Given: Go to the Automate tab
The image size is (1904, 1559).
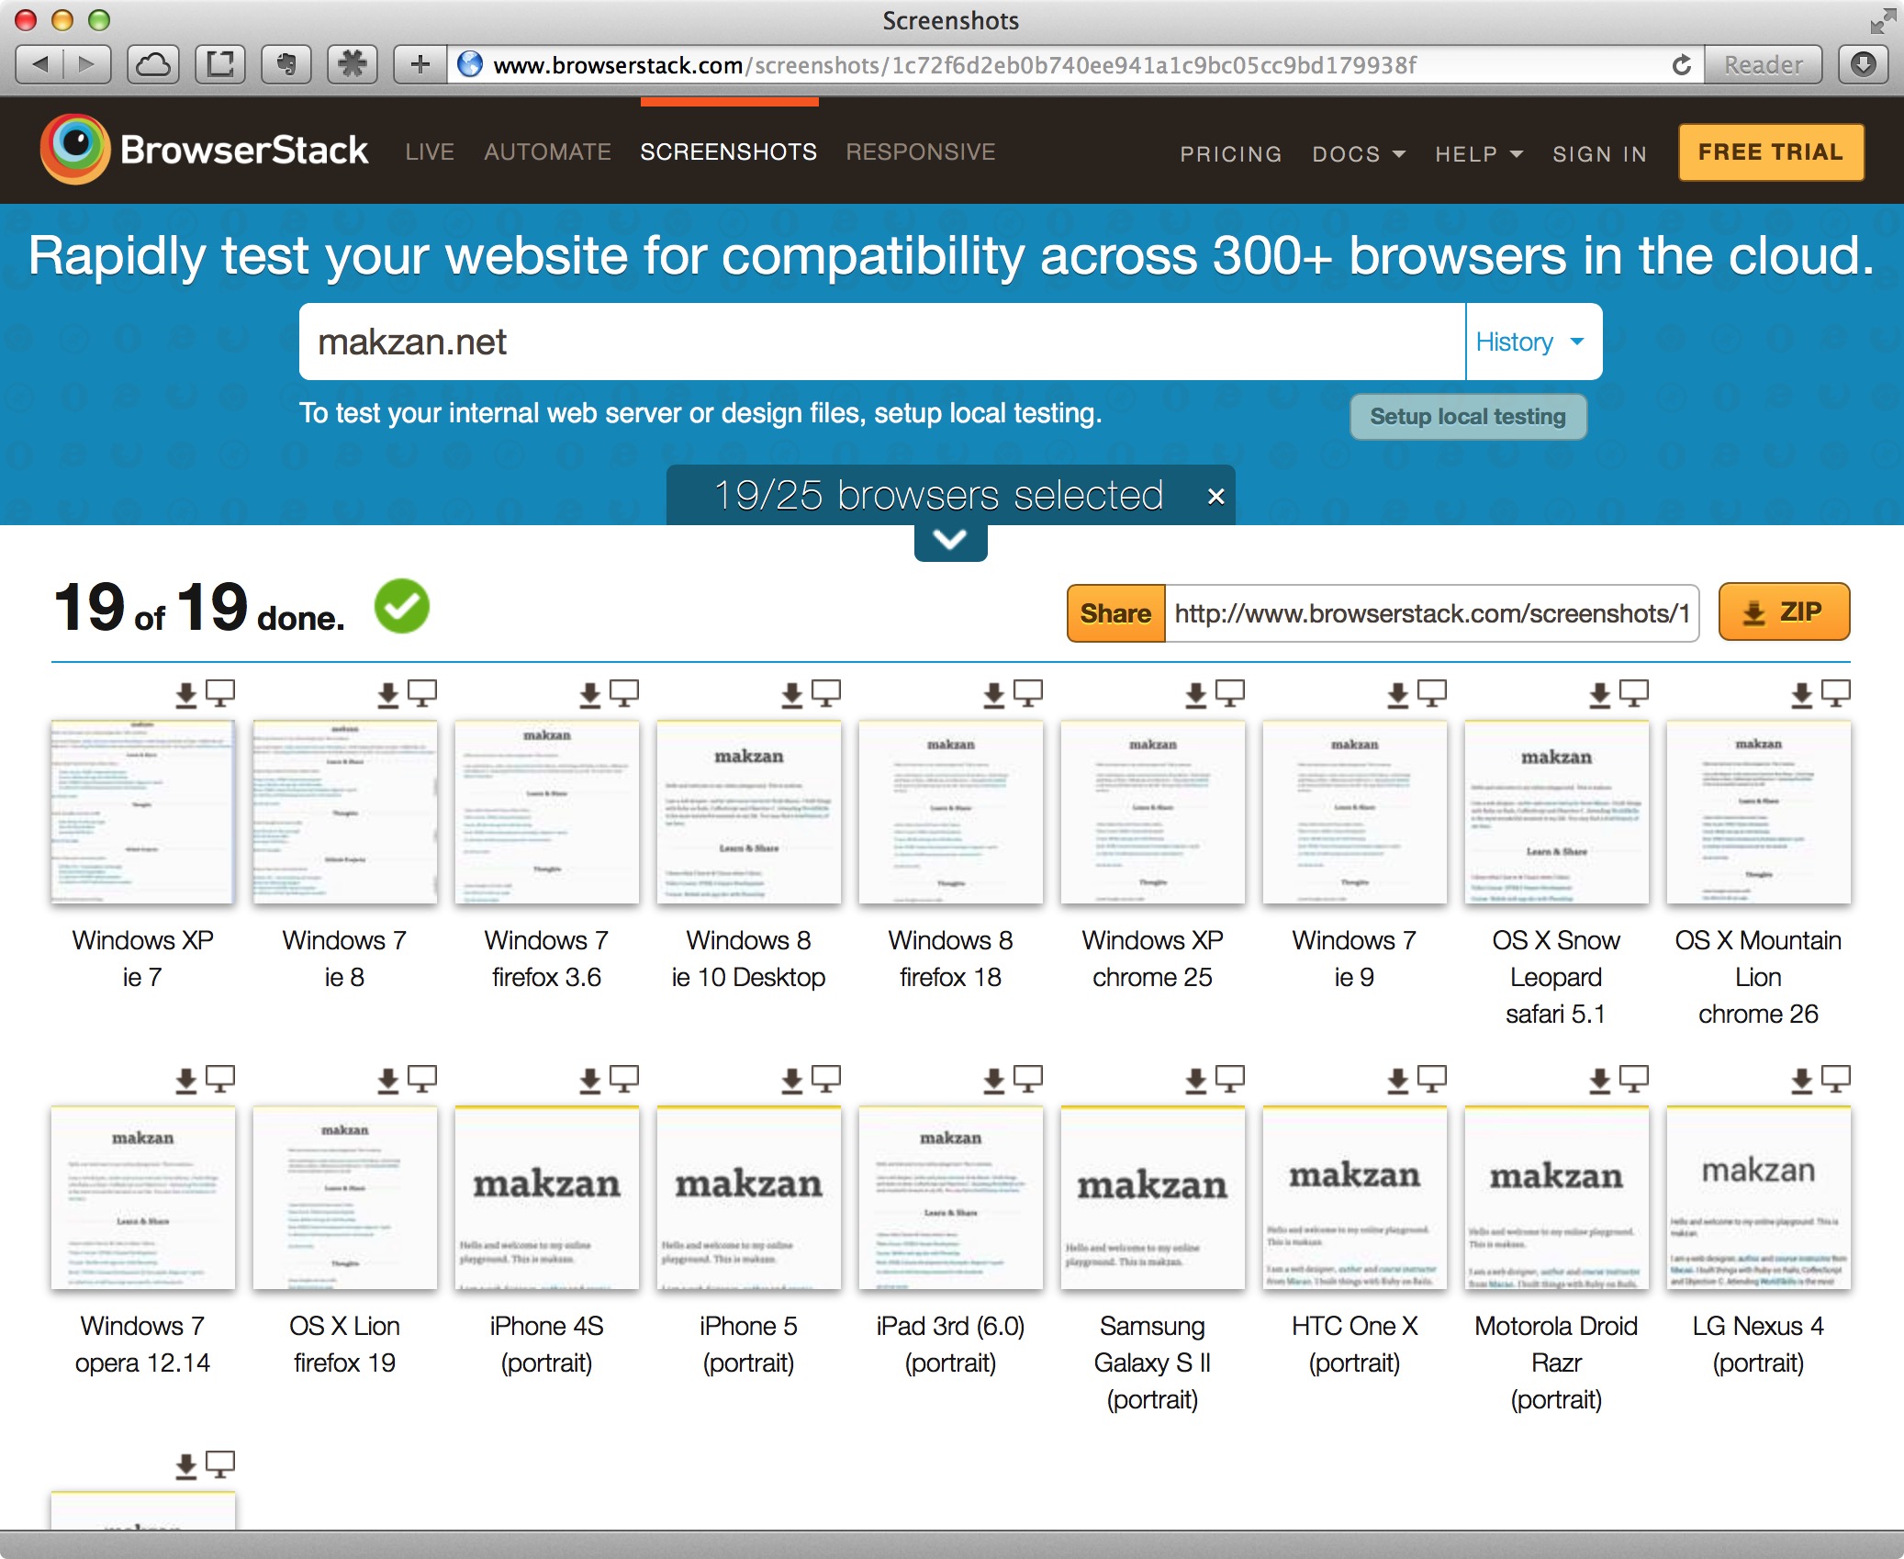Looking at the screenshot, I should [547, 151].
